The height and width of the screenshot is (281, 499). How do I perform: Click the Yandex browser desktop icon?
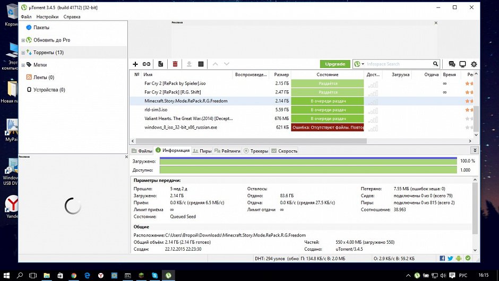12,206
